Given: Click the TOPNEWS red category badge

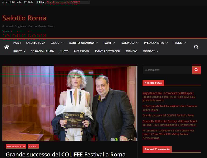Looking at the screenshot, I should click(x=33, y=146).
